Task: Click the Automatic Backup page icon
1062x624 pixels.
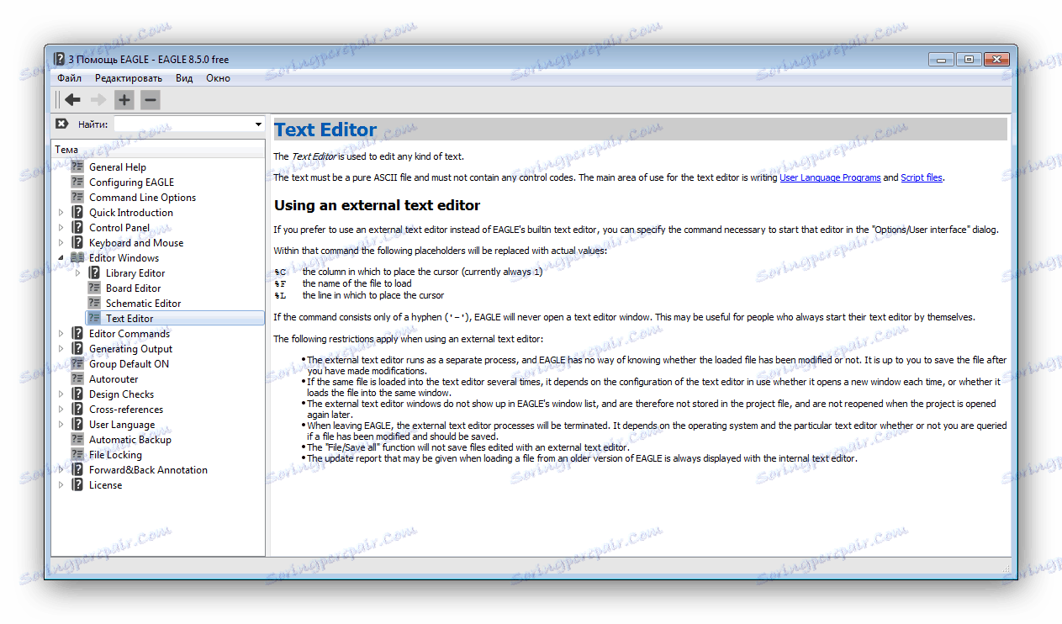Action: click(x=77, y=439)
